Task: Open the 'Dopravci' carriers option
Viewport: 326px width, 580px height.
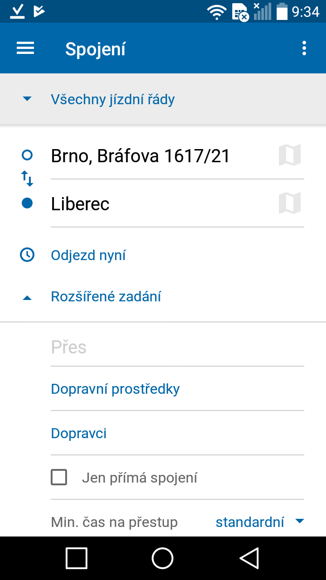Action: [x=79, y=433]
